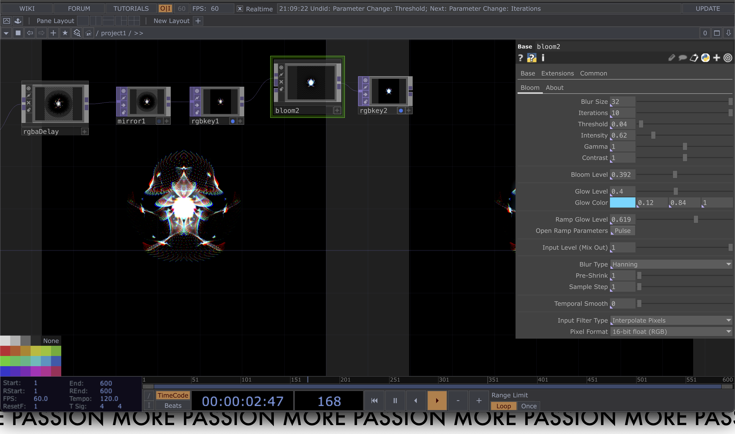Copy parameters via the clipboard icon

coord(694,58)
